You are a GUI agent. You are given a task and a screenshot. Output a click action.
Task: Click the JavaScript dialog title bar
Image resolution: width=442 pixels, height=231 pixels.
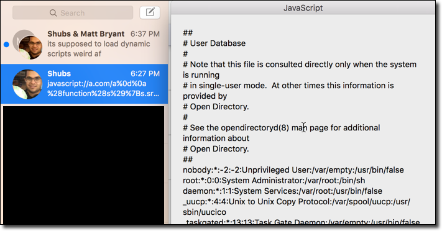click(303, 7)
